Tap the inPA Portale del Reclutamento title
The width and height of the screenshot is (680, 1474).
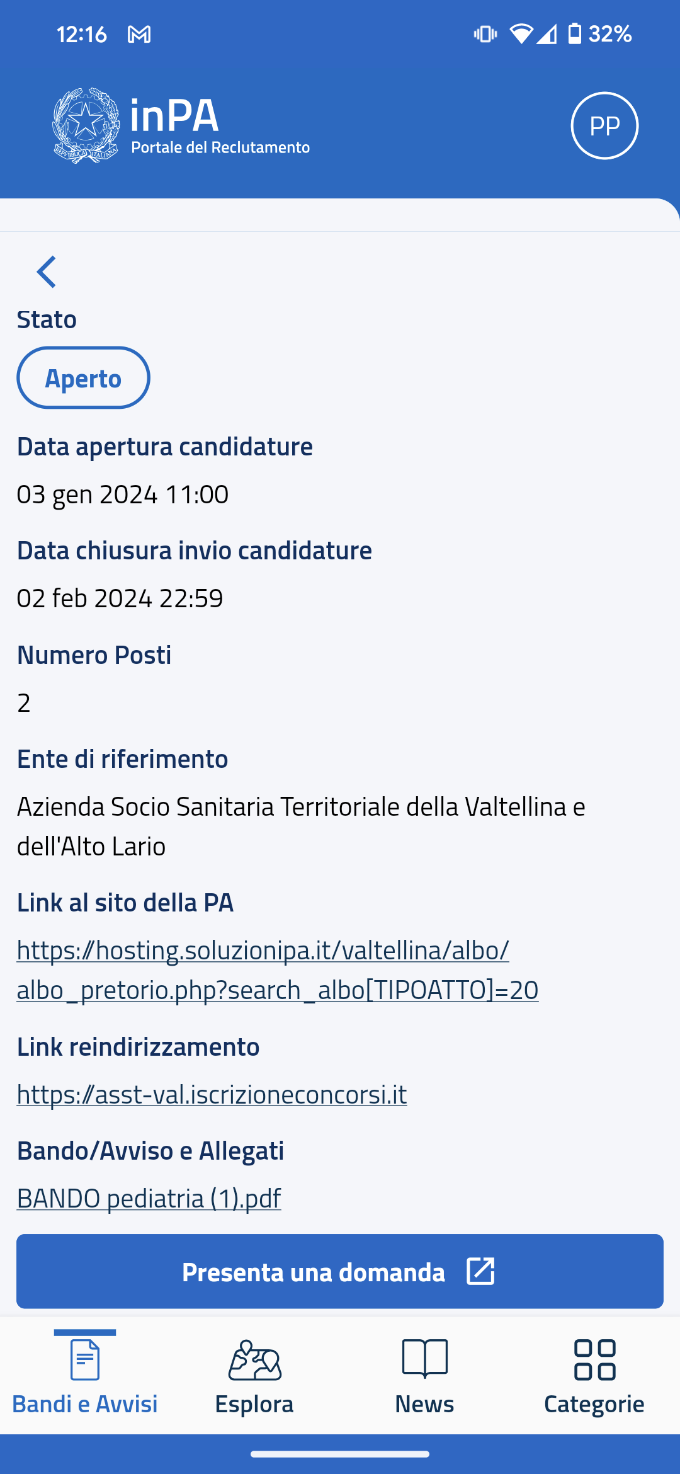219,126
